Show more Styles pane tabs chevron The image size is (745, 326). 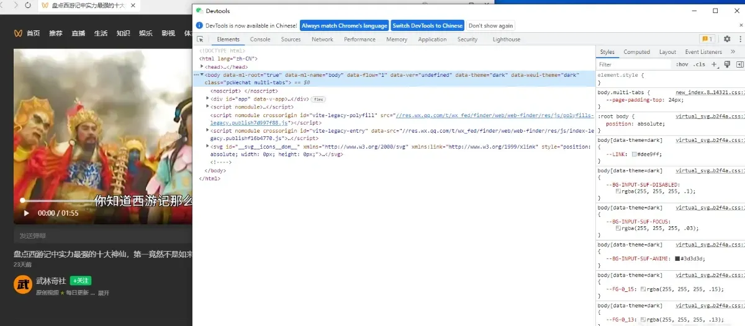point(733,52)
